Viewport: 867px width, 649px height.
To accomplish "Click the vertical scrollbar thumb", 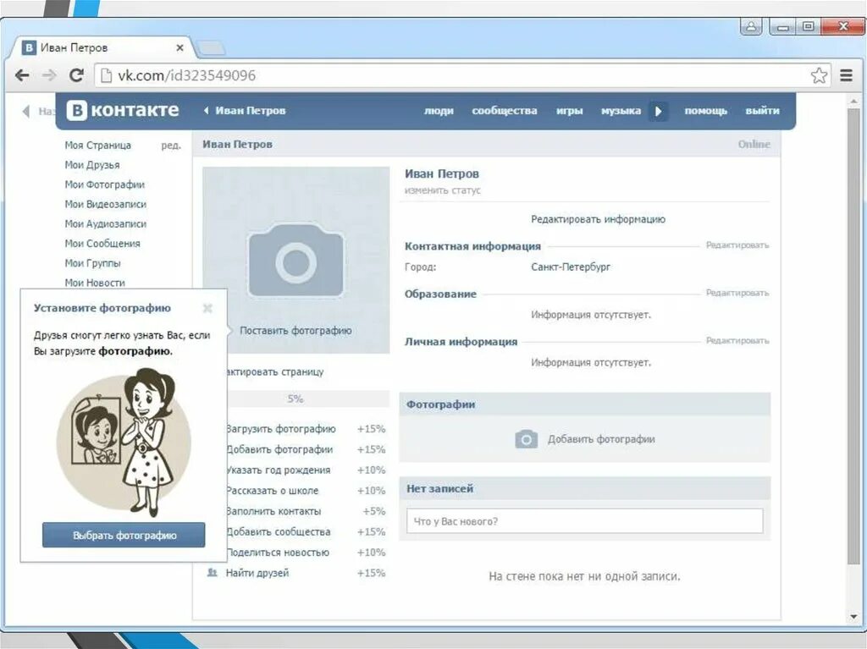I will point(854,336).
